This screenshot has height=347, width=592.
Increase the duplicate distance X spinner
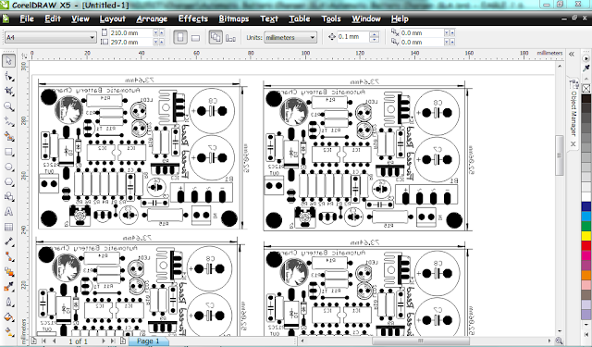[452, 33]
